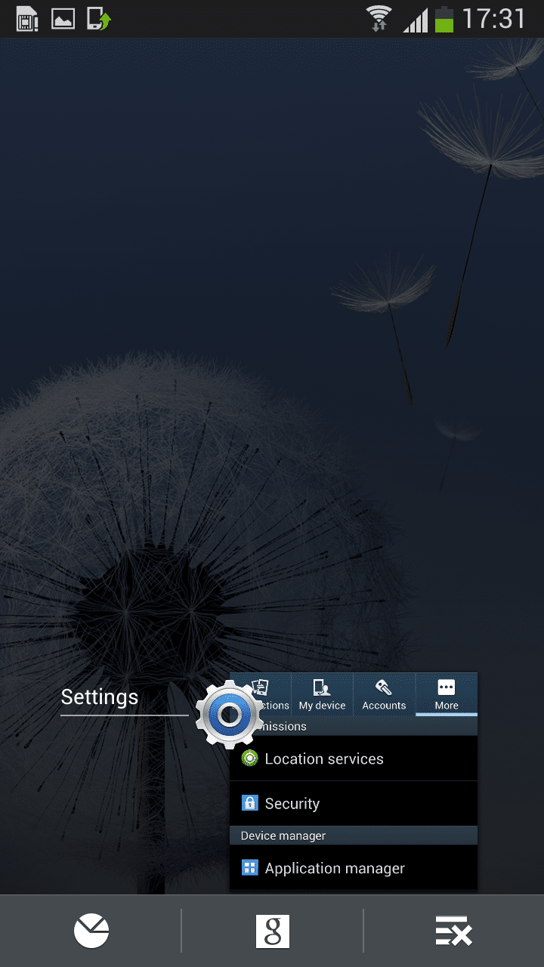
Task: Clear all recent apps with X-list icon
Action: coord(453,931)
